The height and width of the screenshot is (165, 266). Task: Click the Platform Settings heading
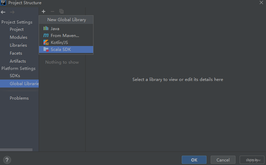point(18,68)
